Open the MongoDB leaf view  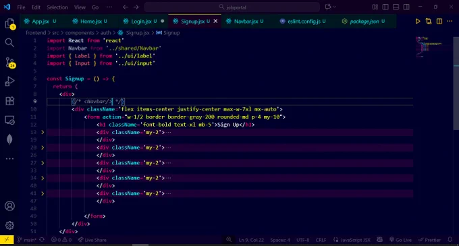[x=9, y=140]
